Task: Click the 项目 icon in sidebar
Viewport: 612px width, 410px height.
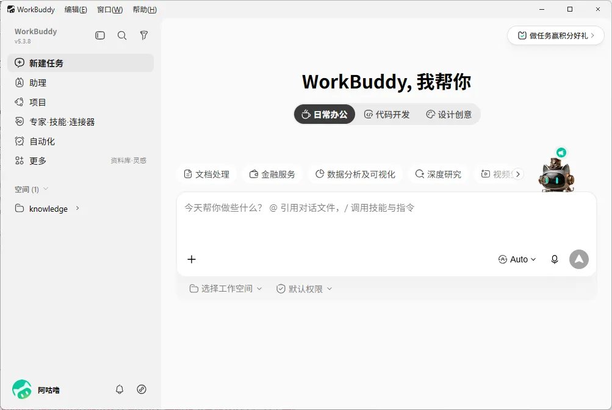Action: click(x=19, y=103)
